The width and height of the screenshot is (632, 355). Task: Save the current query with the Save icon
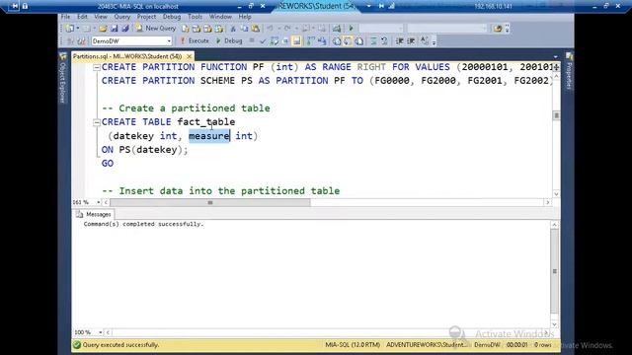click(115, 29)
